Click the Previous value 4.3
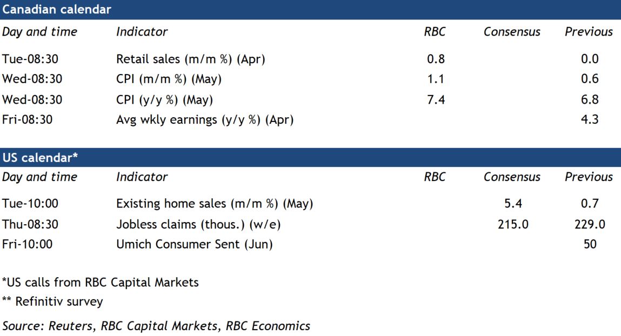Viewport: 621px width, 336px height. click(590, 120)
